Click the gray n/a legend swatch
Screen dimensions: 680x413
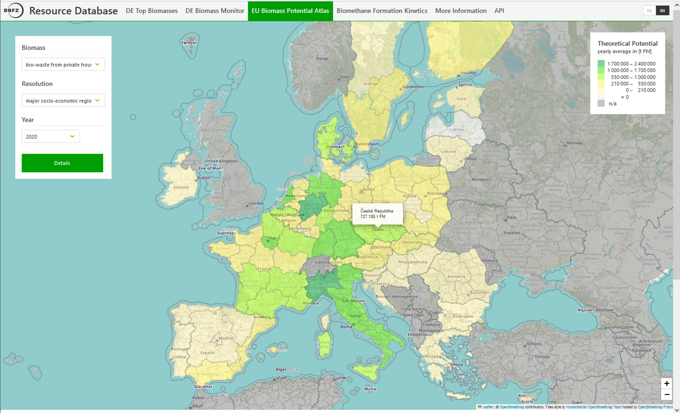tap(601, 103)
